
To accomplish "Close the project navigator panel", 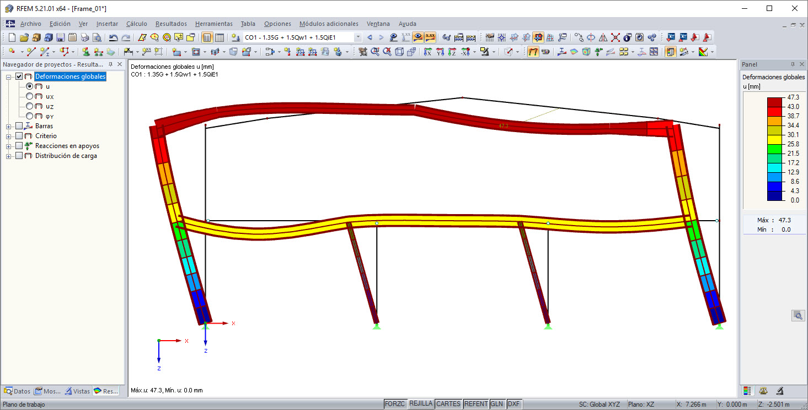I will tap(120, 64).
